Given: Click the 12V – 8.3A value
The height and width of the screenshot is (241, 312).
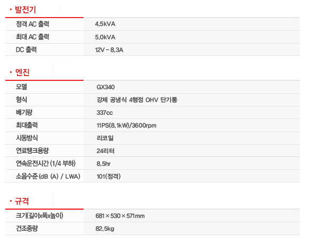Looking at the screenshot, I should coord(109,50).
